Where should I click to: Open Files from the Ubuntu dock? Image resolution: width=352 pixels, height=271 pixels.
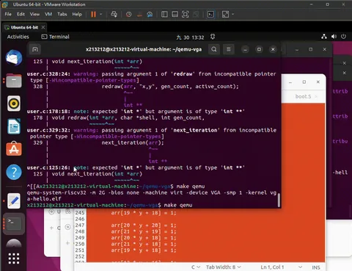[14, 81]
